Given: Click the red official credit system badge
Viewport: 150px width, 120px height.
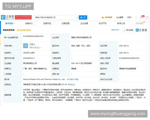Looking at the screenshot, I should (23, 17).
